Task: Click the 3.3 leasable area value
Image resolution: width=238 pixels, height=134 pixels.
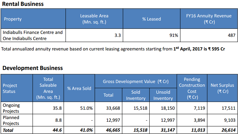Action: 118,36
